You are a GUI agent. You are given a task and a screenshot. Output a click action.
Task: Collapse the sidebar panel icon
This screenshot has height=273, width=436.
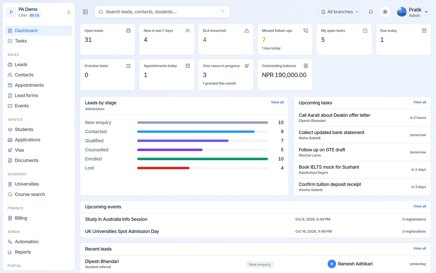pos(85,12)
